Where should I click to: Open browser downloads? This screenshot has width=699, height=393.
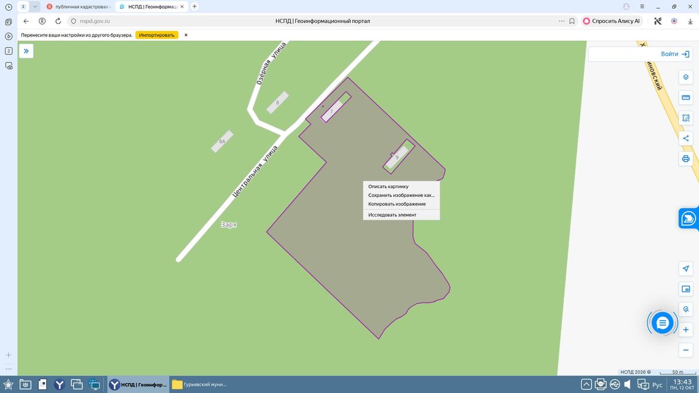[x=690, y=21]
